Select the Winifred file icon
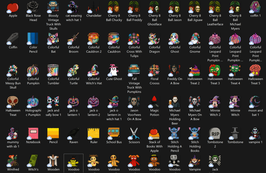The width and height of the screenshot is (266, 173). point(13,161)
